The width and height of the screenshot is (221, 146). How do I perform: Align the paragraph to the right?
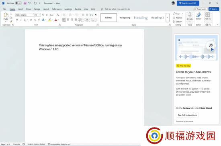coord(72,20)
